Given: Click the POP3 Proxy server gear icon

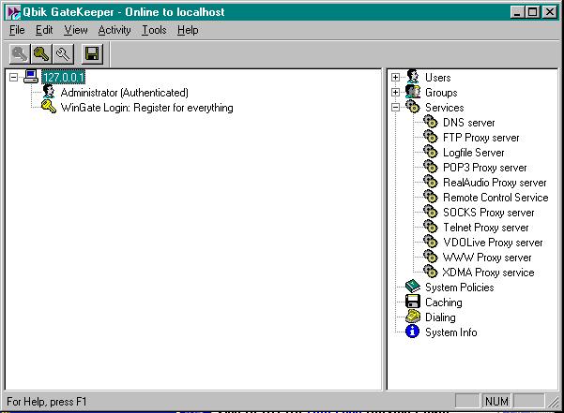Looking at the screenshot, I should (x=430, y=167).
